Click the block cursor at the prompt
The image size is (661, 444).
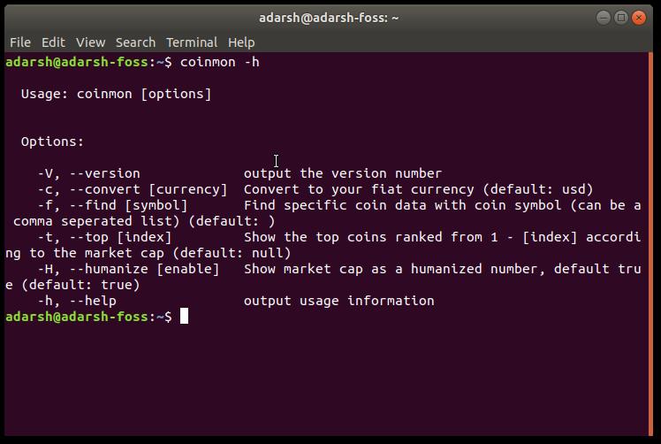pos(184,316)
